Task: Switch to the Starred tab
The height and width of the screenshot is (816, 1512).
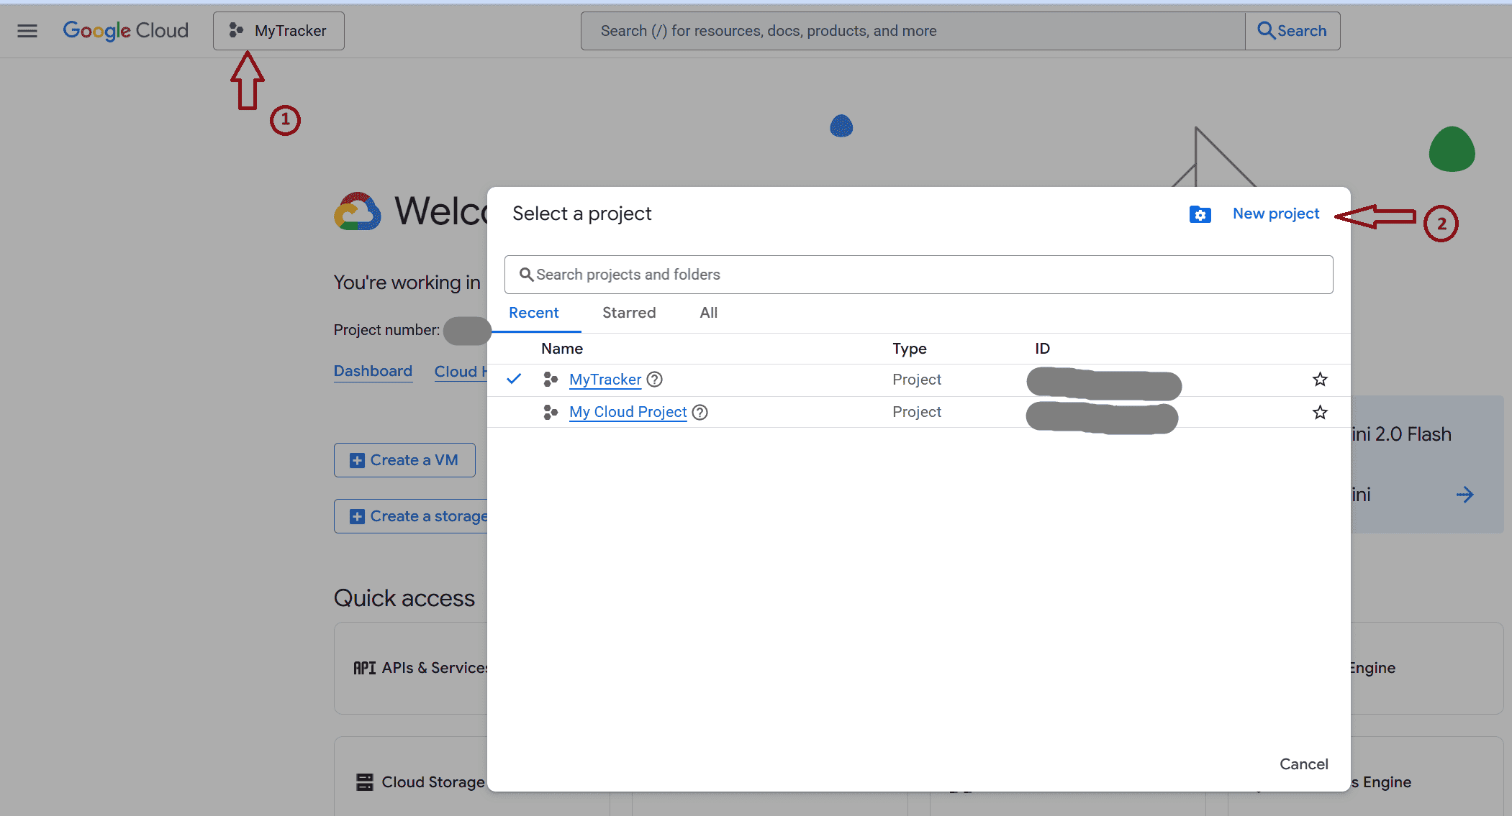Action: click(629, 313)
